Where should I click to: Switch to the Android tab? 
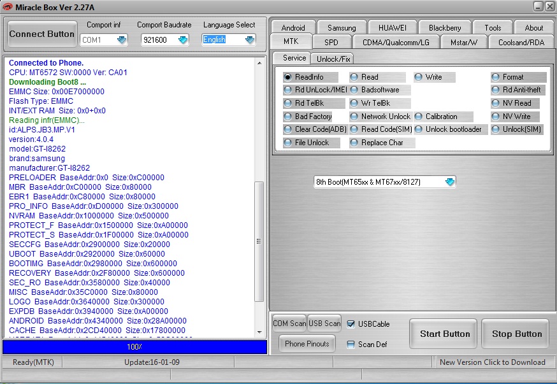[x=293, y=27]
